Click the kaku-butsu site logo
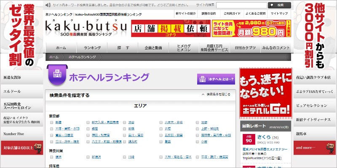337x168 pixels. point(86,28)
